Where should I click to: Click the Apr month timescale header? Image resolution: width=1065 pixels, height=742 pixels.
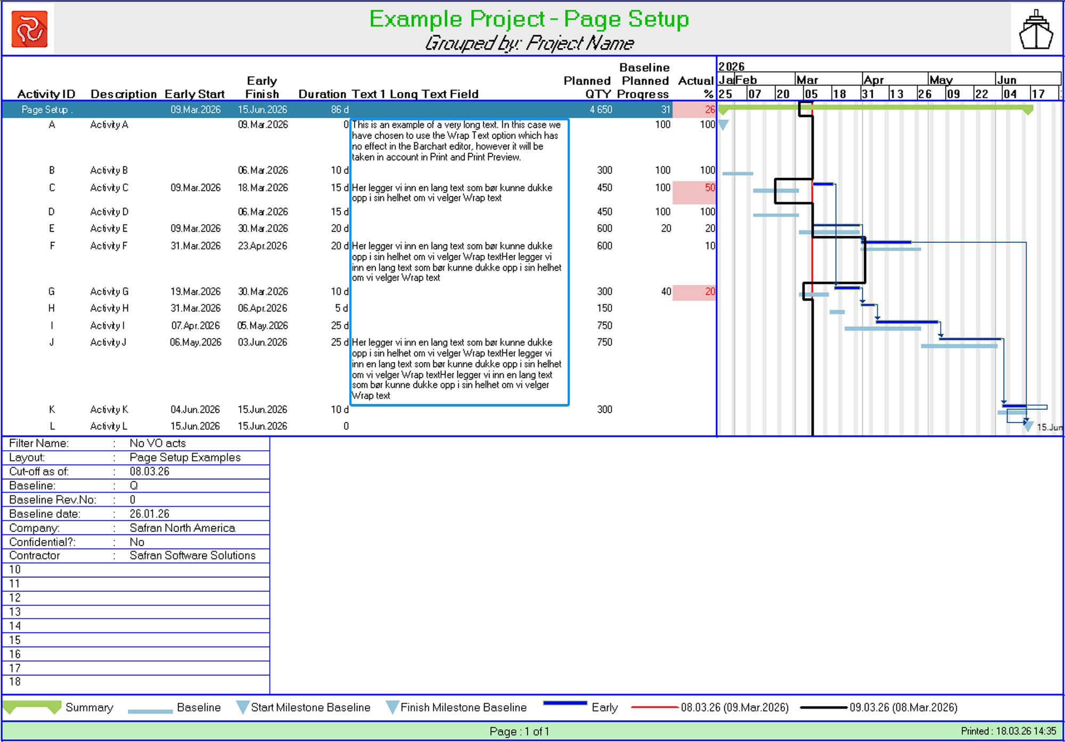(873, 80)
